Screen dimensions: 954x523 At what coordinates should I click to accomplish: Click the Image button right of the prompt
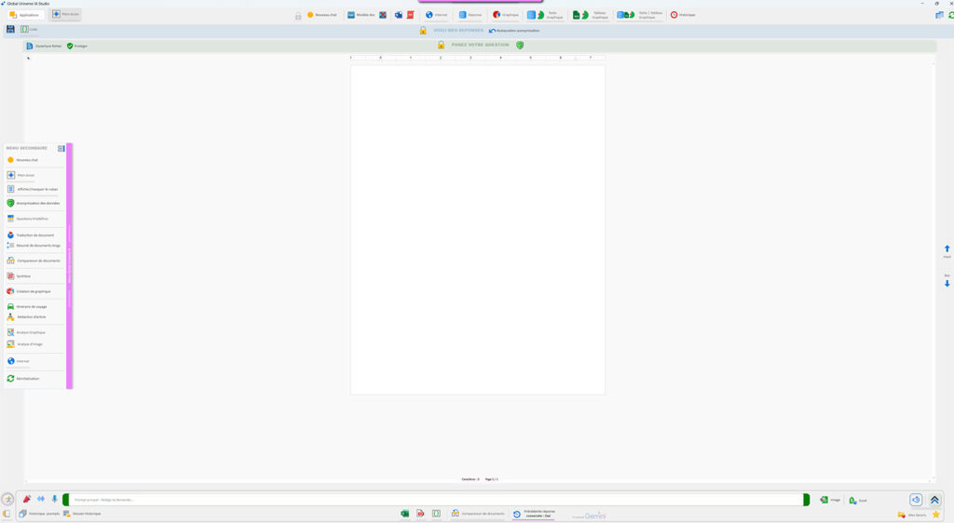point(830,500)
